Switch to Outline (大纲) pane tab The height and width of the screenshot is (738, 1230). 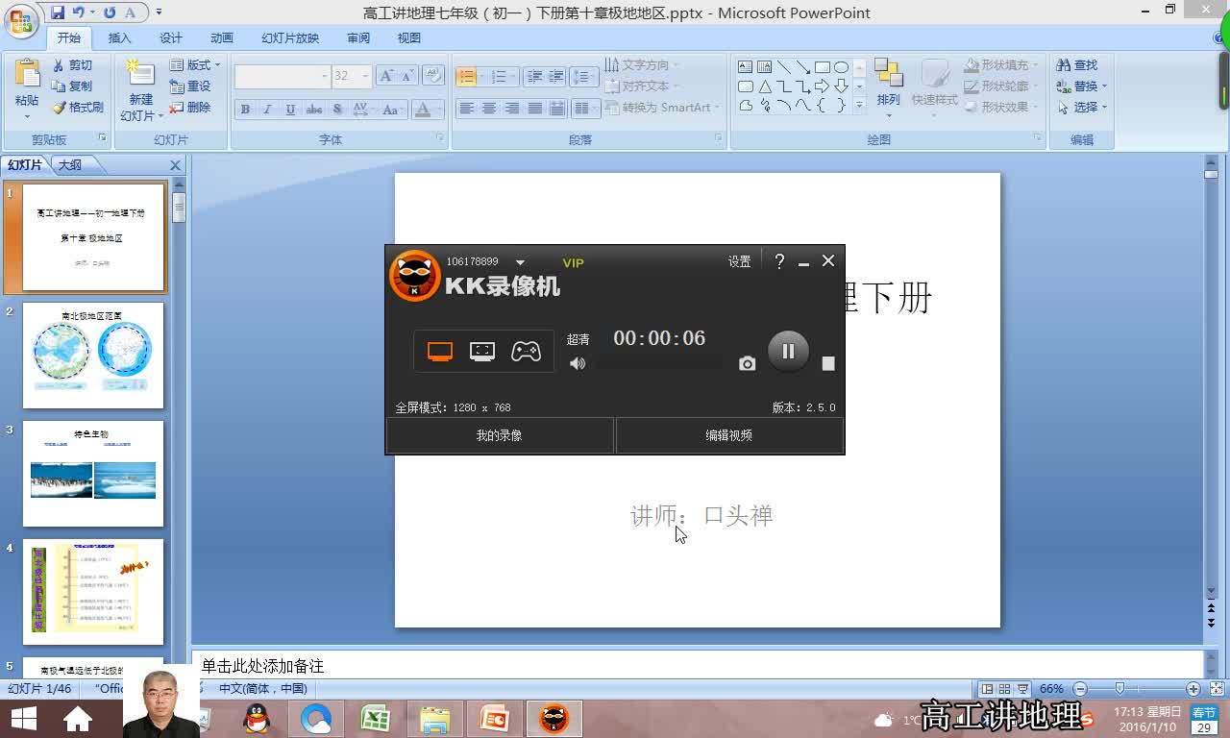[70, 165]
